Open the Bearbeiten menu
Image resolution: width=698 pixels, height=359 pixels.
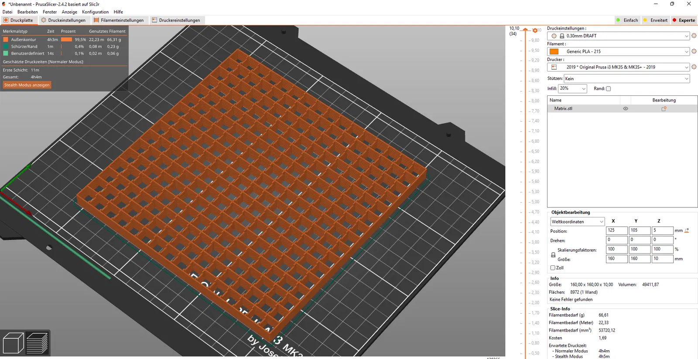tap(27, 12)
